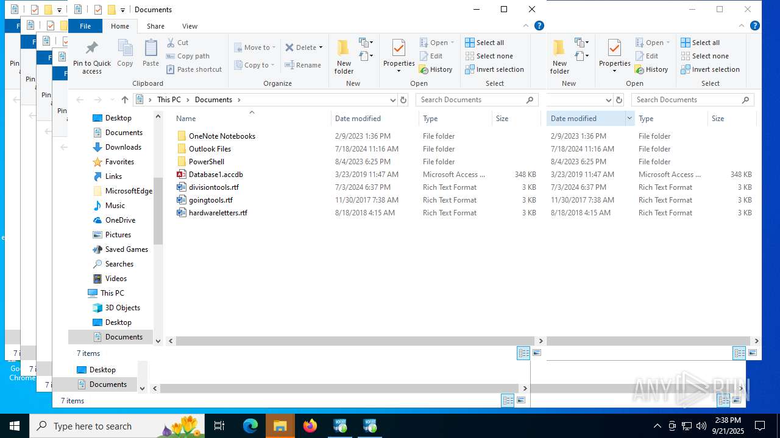Open the File menu tab
780x438 pixels.
point(85,26)
